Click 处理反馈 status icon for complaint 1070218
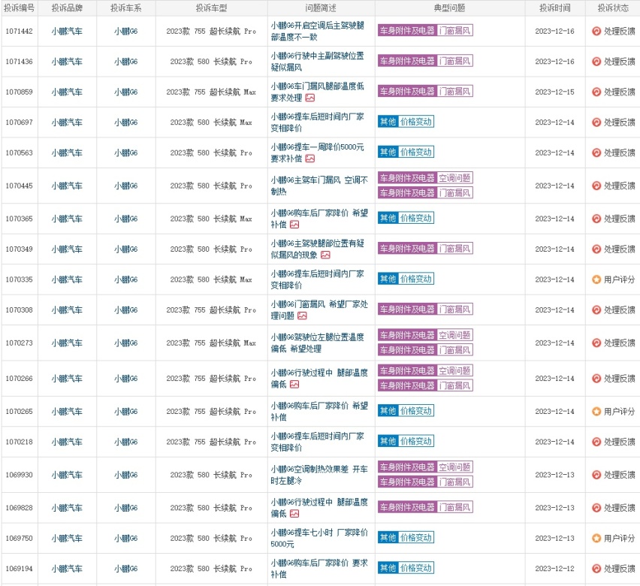 click(x=596, y=442)
